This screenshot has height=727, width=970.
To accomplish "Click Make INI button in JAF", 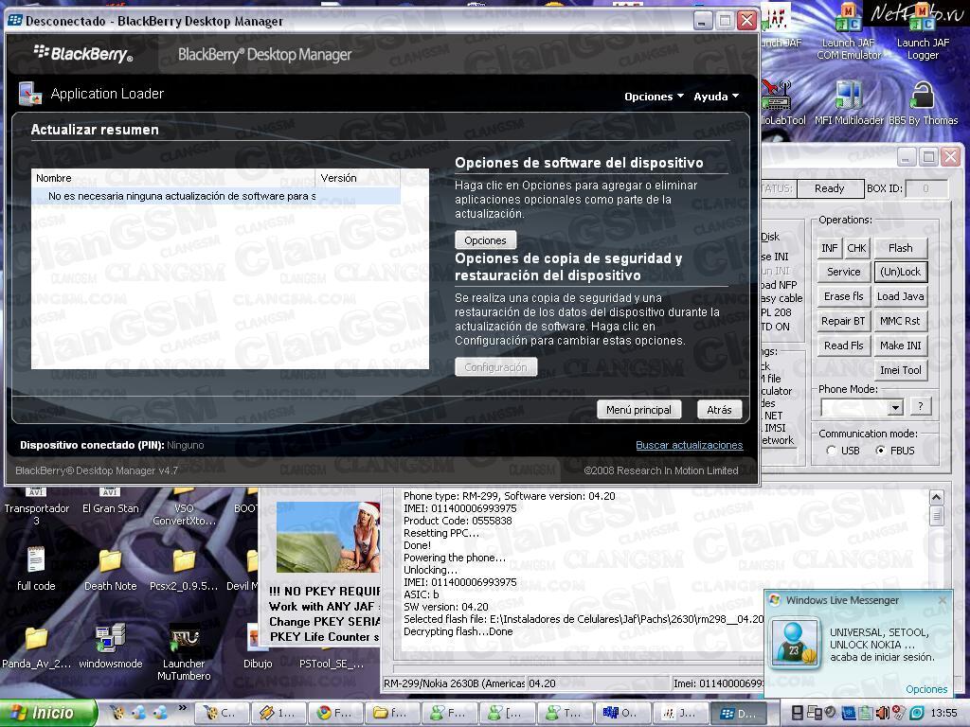I will click(x=900, y=346).
